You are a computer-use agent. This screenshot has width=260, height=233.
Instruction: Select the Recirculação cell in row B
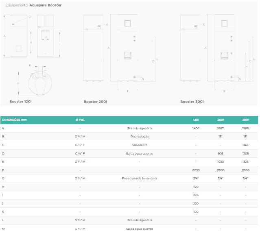click(x=140, y=137)
